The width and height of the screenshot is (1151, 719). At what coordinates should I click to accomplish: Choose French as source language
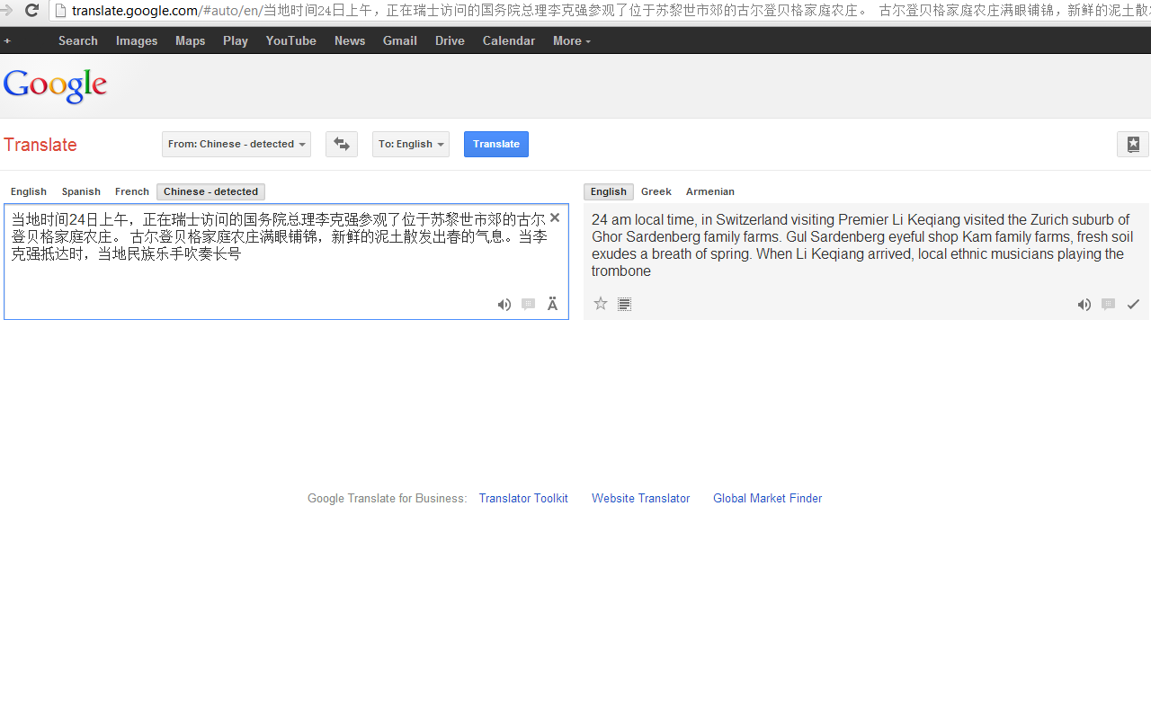(132, 191)
